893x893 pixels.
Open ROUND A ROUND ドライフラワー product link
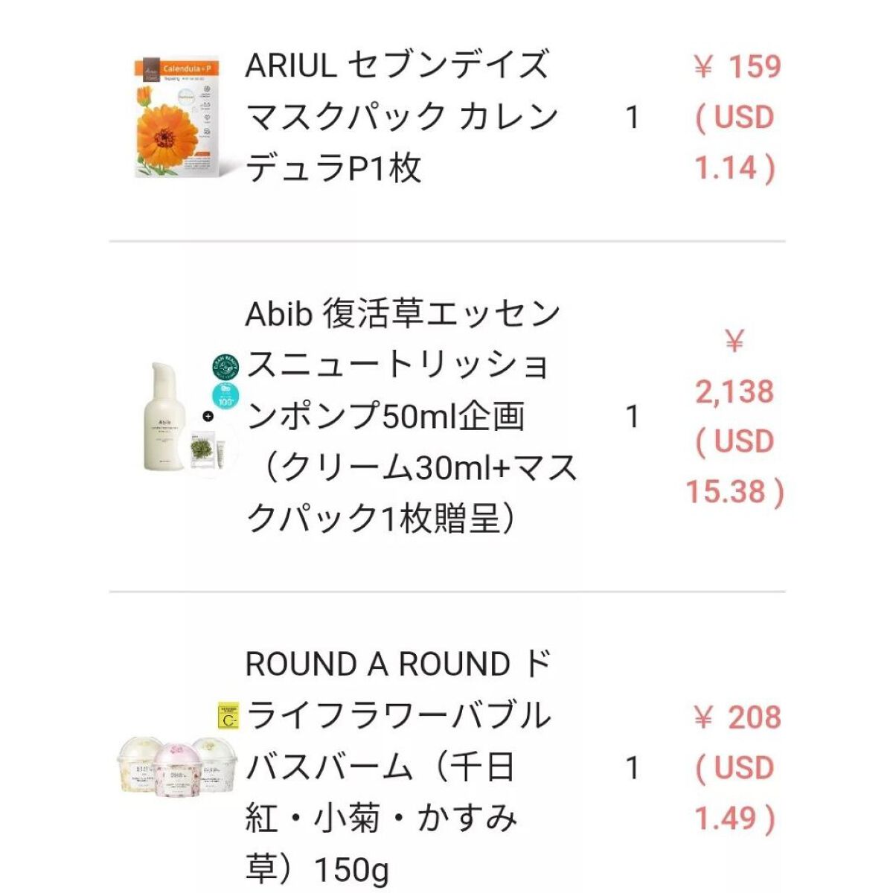pos(398,766)
